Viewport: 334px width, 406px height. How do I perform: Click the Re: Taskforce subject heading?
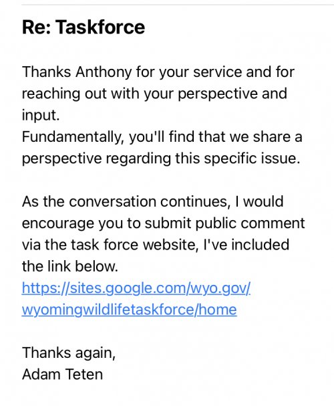pyautogui.click(x=83, y=27)
